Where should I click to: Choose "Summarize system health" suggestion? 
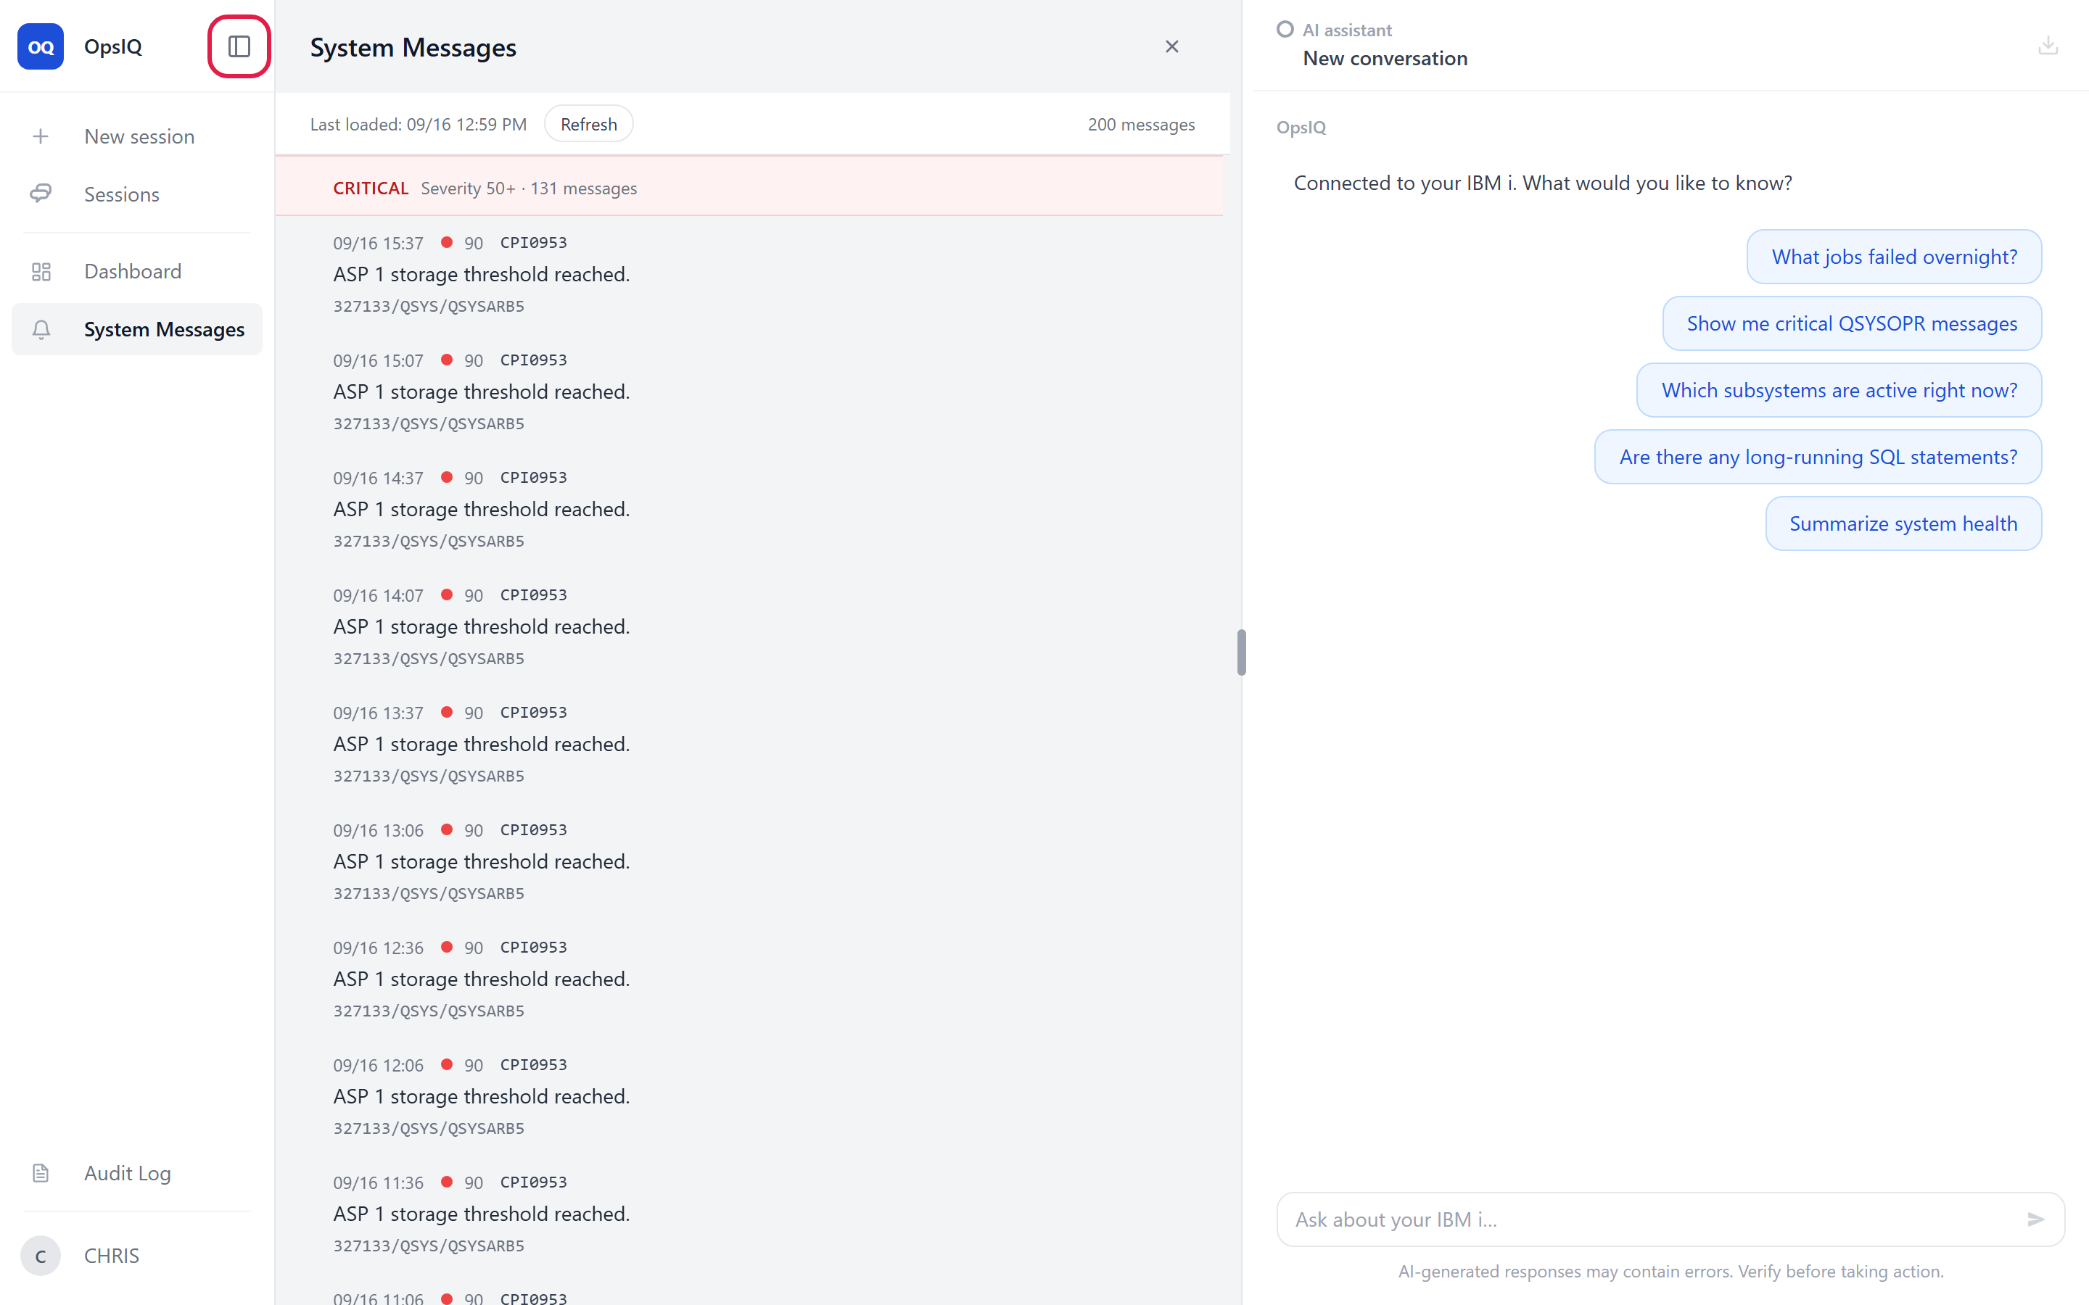coord(1903,523)
